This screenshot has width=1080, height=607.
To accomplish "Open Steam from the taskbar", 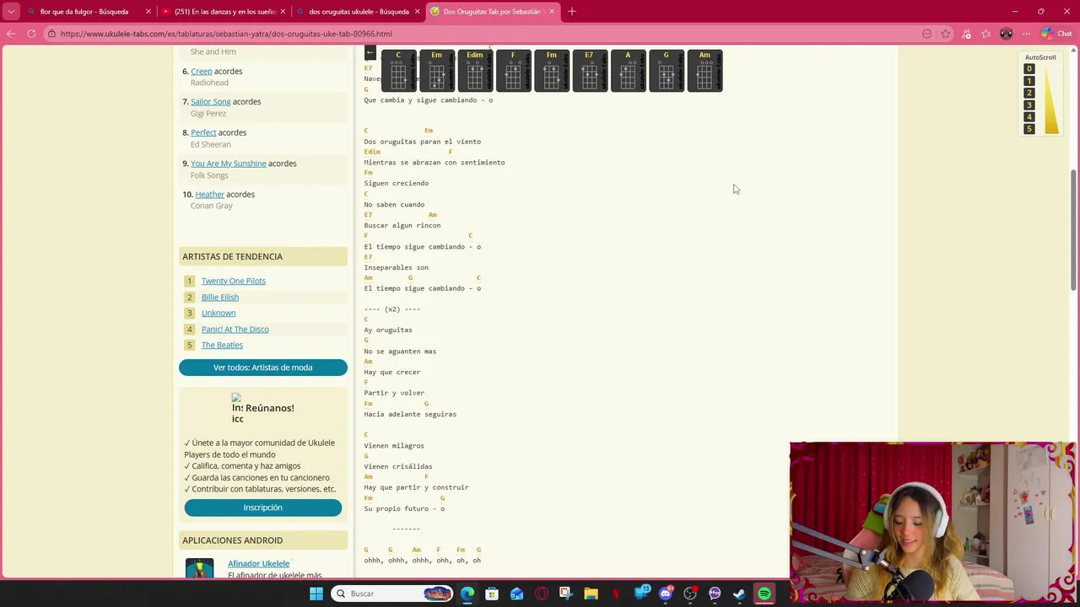I will 739,594.
